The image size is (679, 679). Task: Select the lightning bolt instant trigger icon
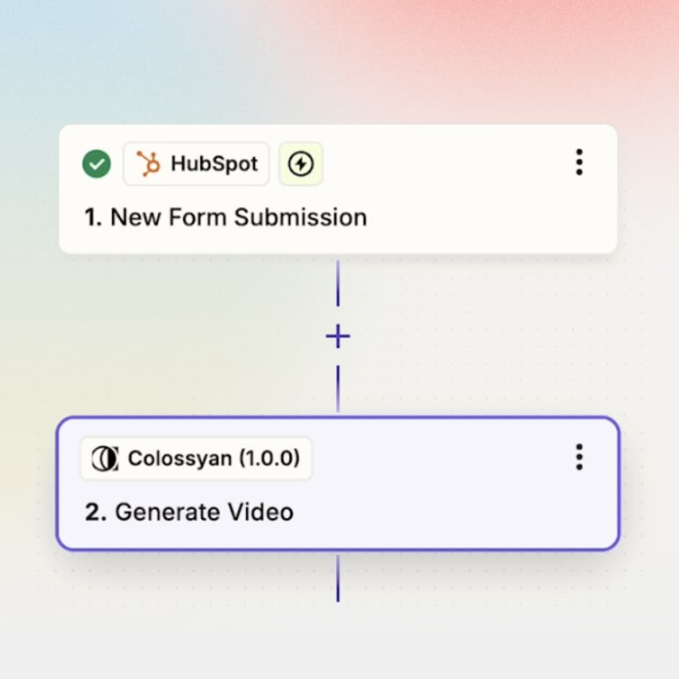tap(301, 164)
